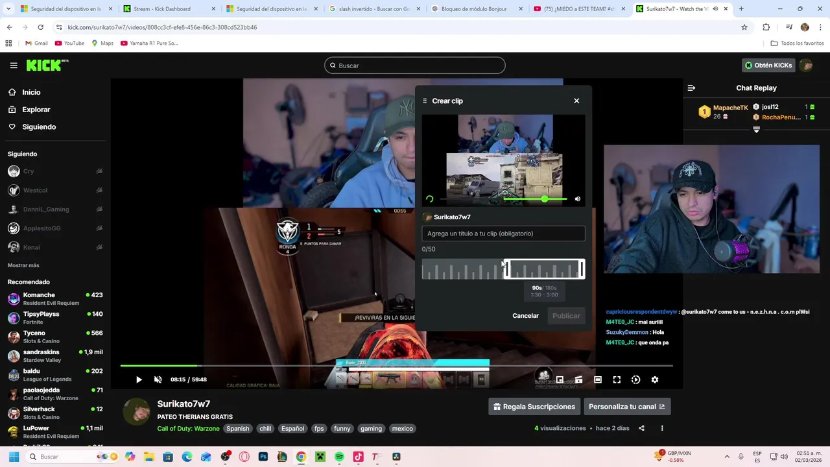Mute the clip preview volume icon
Viewport: 830px width, 467px height.
pos(578,199)
